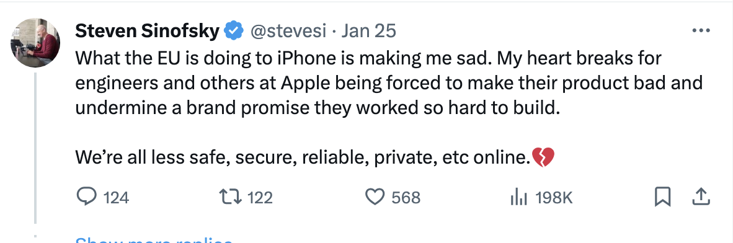Click the retweet arrows icon

click(231, 198)
